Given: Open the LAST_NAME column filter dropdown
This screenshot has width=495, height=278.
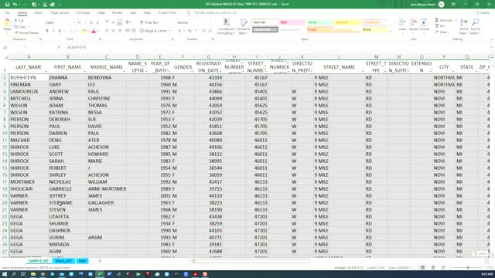Looking at the screenshot, I should 46,70.
